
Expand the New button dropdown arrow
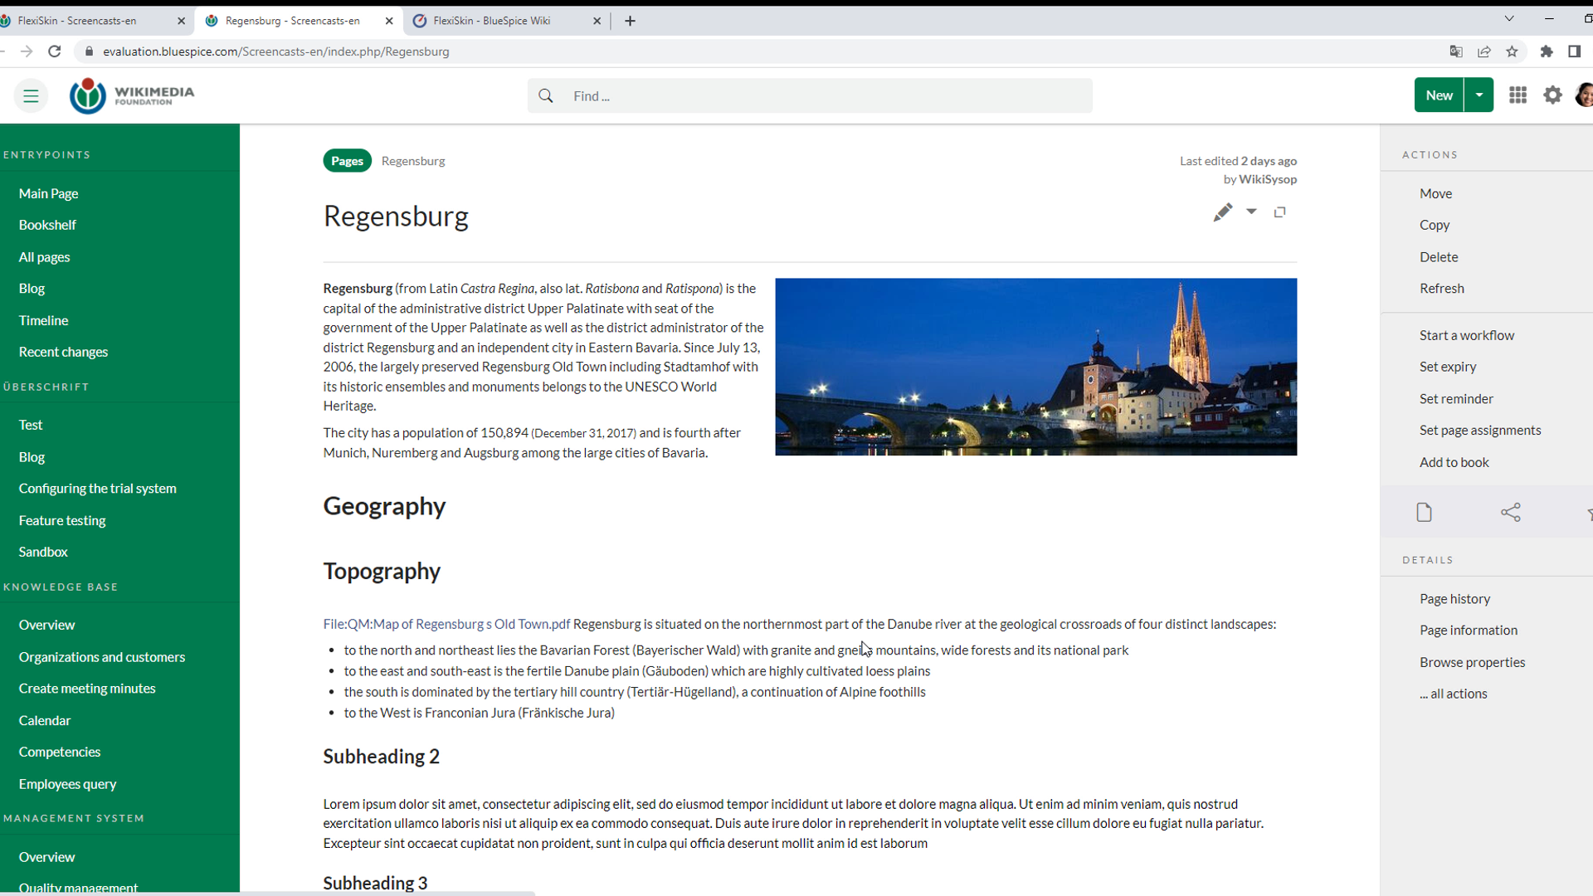coord(1479,95)
